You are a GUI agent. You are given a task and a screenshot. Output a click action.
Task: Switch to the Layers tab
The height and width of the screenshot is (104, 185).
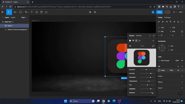point(7,17)
